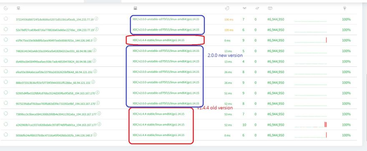Select node name starting 9575239abaf
Image resolution: width=367 pixels, height=151 pixels.
[56, 104]
